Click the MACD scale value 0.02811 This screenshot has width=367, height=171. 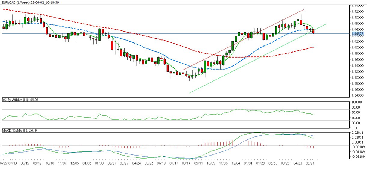pos(358,133)
